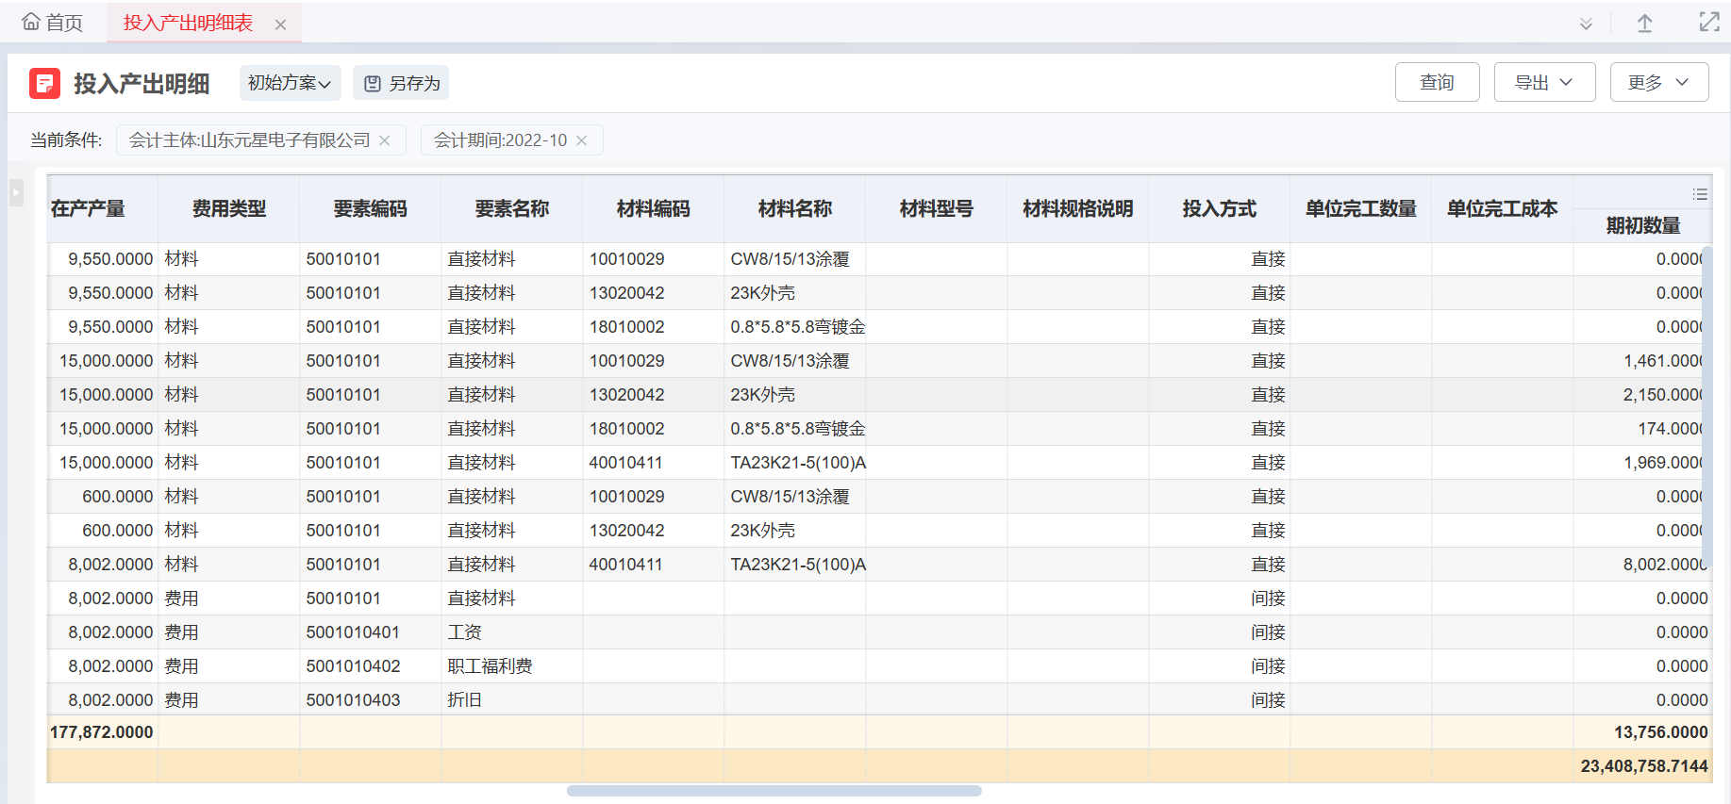The height and width of the screenshot is (804, 1731).
Task: Click the upload arrow icon at top right
Action: [1644, 24]
